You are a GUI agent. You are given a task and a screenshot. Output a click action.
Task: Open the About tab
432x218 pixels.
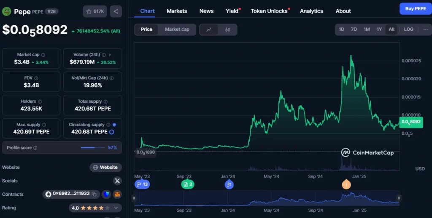coord(343,11)
